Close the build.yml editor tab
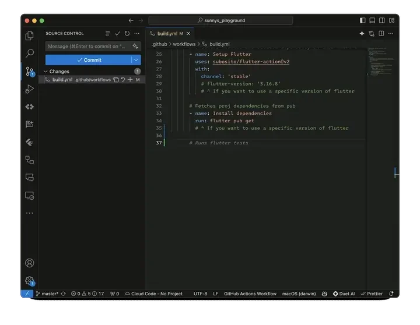Image resolution: width=420 pixels, height=325 pixels. 188,33
